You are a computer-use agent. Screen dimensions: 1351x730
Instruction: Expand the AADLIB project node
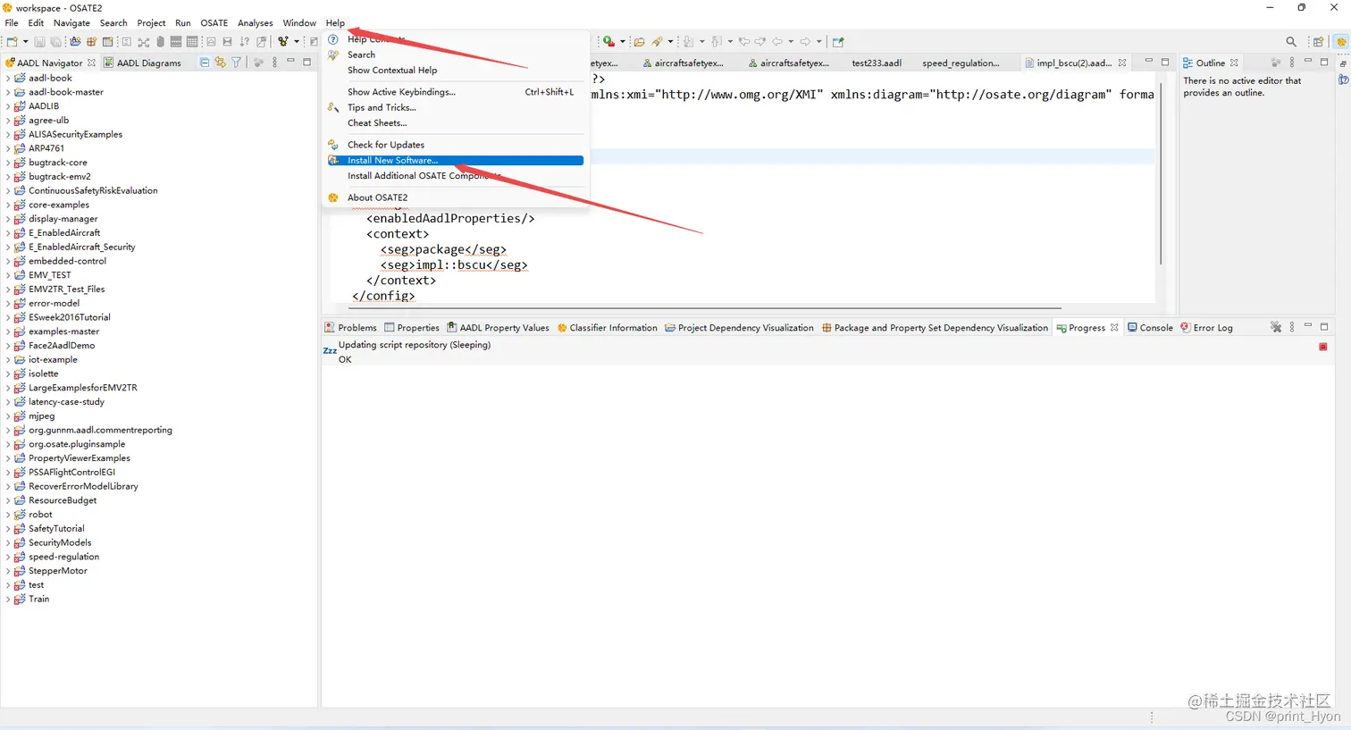pyautogui.click(x=8, y=106)
